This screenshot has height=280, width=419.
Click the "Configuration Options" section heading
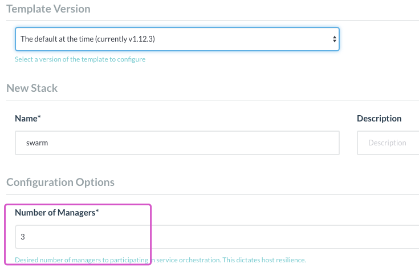tap(60, 182)
